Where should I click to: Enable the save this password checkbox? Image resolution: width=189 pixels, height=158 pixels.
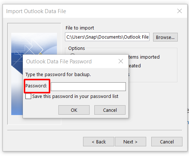[x=28, y=96]
